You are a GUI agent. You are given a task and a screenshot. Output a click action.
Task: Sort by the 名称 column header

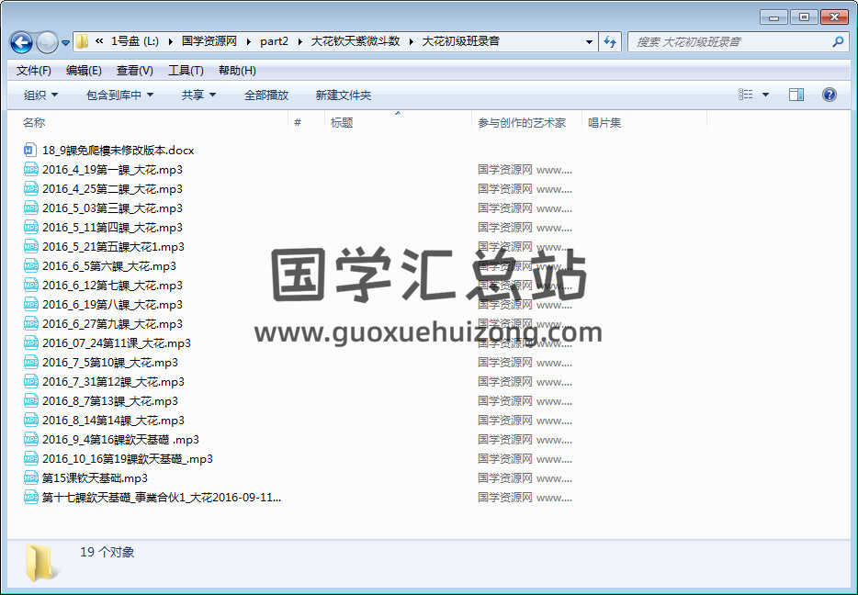tap(34, 123)
